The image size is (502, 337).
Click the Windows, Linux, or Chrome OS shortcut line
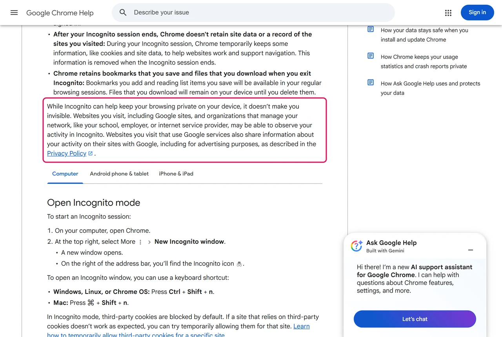(x=134, y=292)
